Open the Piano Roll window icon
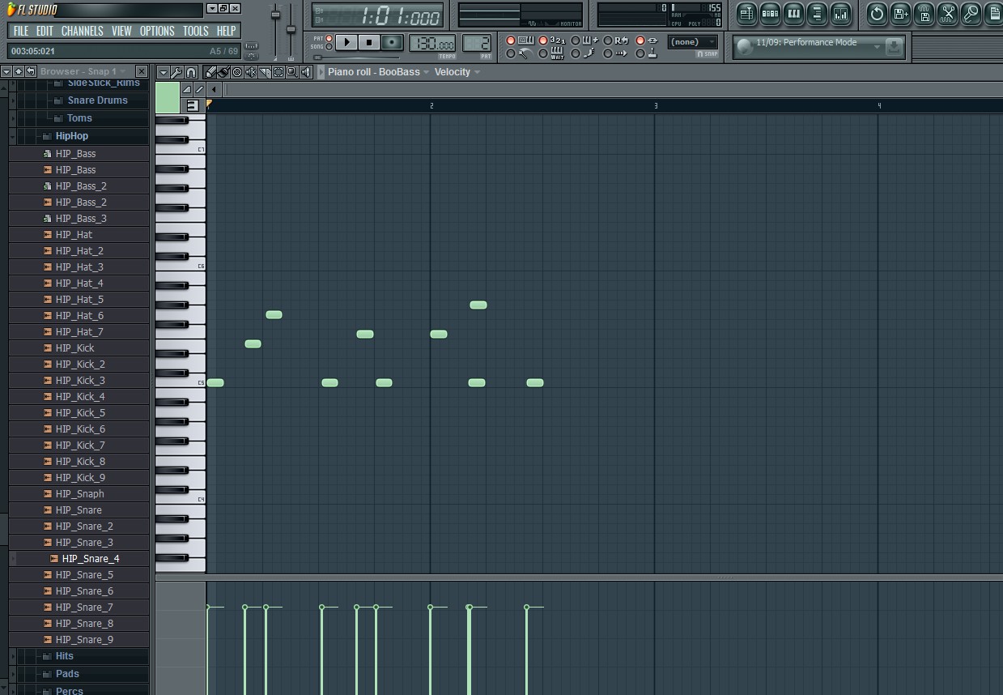 point(793,14)
